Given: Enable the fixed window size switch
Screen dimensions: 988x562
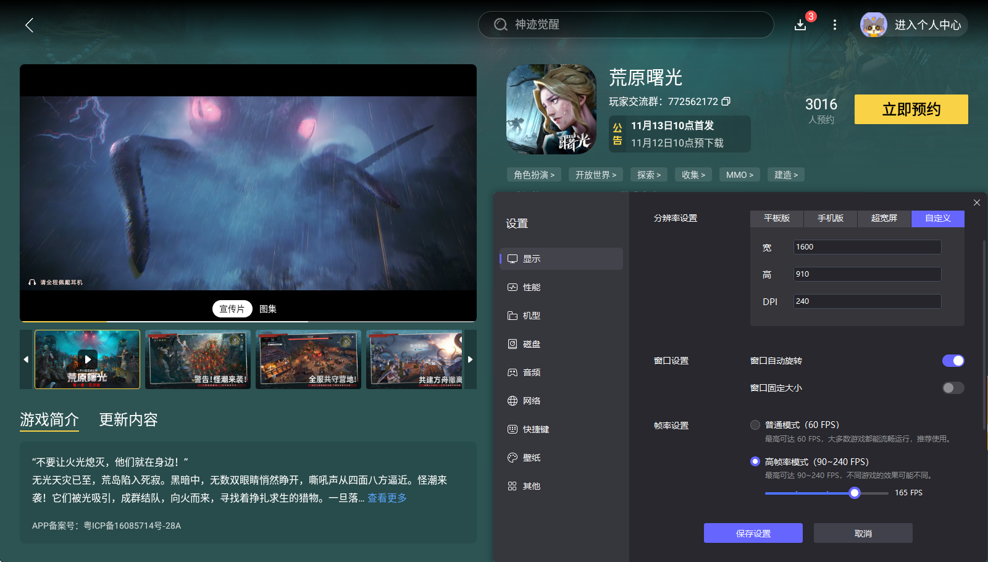Looking at the screenshot, I should click(953, 388).
